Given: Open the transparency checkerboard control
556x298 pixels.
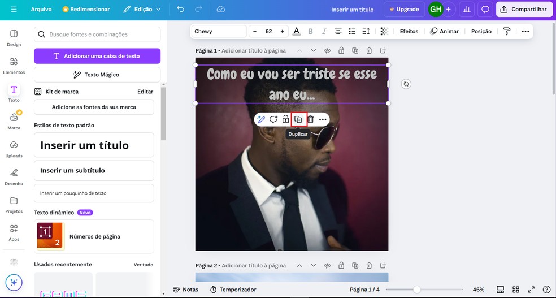Looking at the screenshot, I should (384, 31).
